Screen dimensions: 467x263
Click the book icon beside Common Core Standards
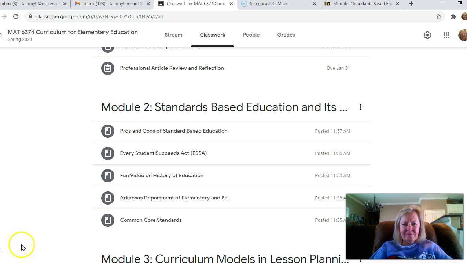coord(107,220)
